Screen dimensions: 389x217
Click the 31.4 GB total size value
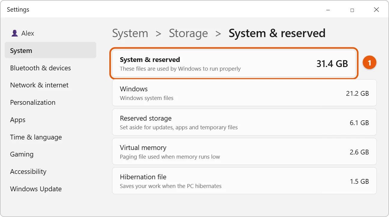pyautogui.click(x=332, y=63)
